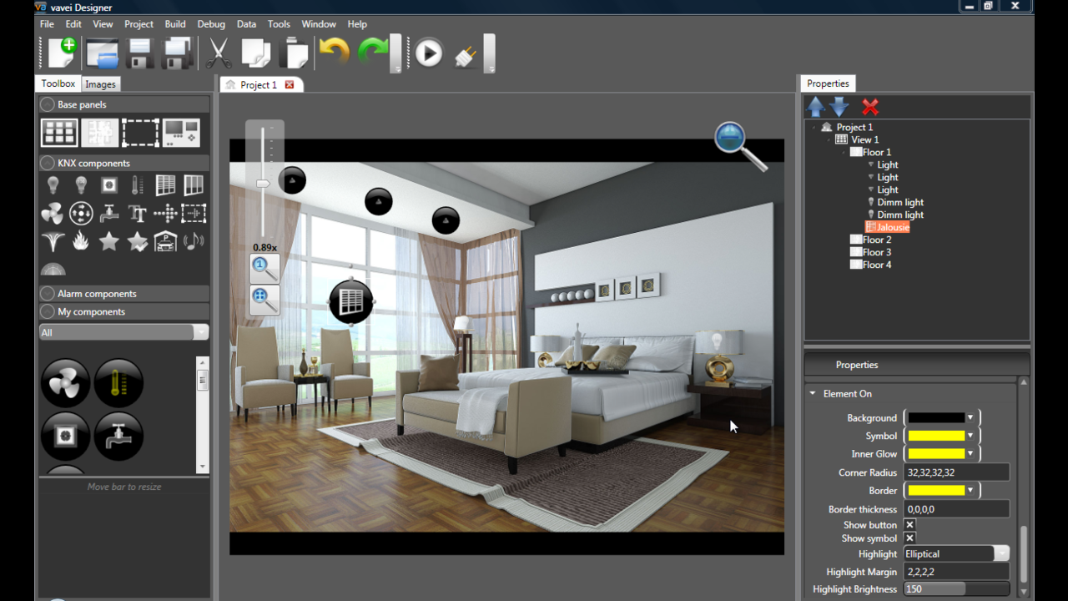Open the Inner Glow color dropdown
This screenshot has width=1068, height=601.
970,454
